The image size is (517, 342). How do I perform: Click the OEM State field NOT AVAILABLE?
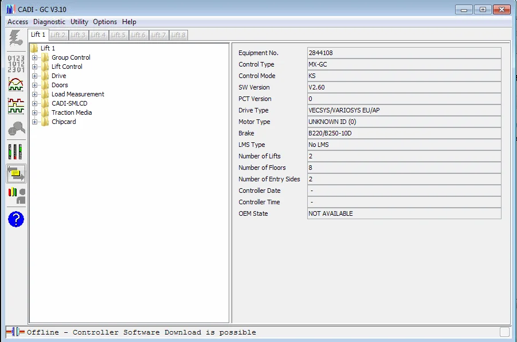(404, 213)
